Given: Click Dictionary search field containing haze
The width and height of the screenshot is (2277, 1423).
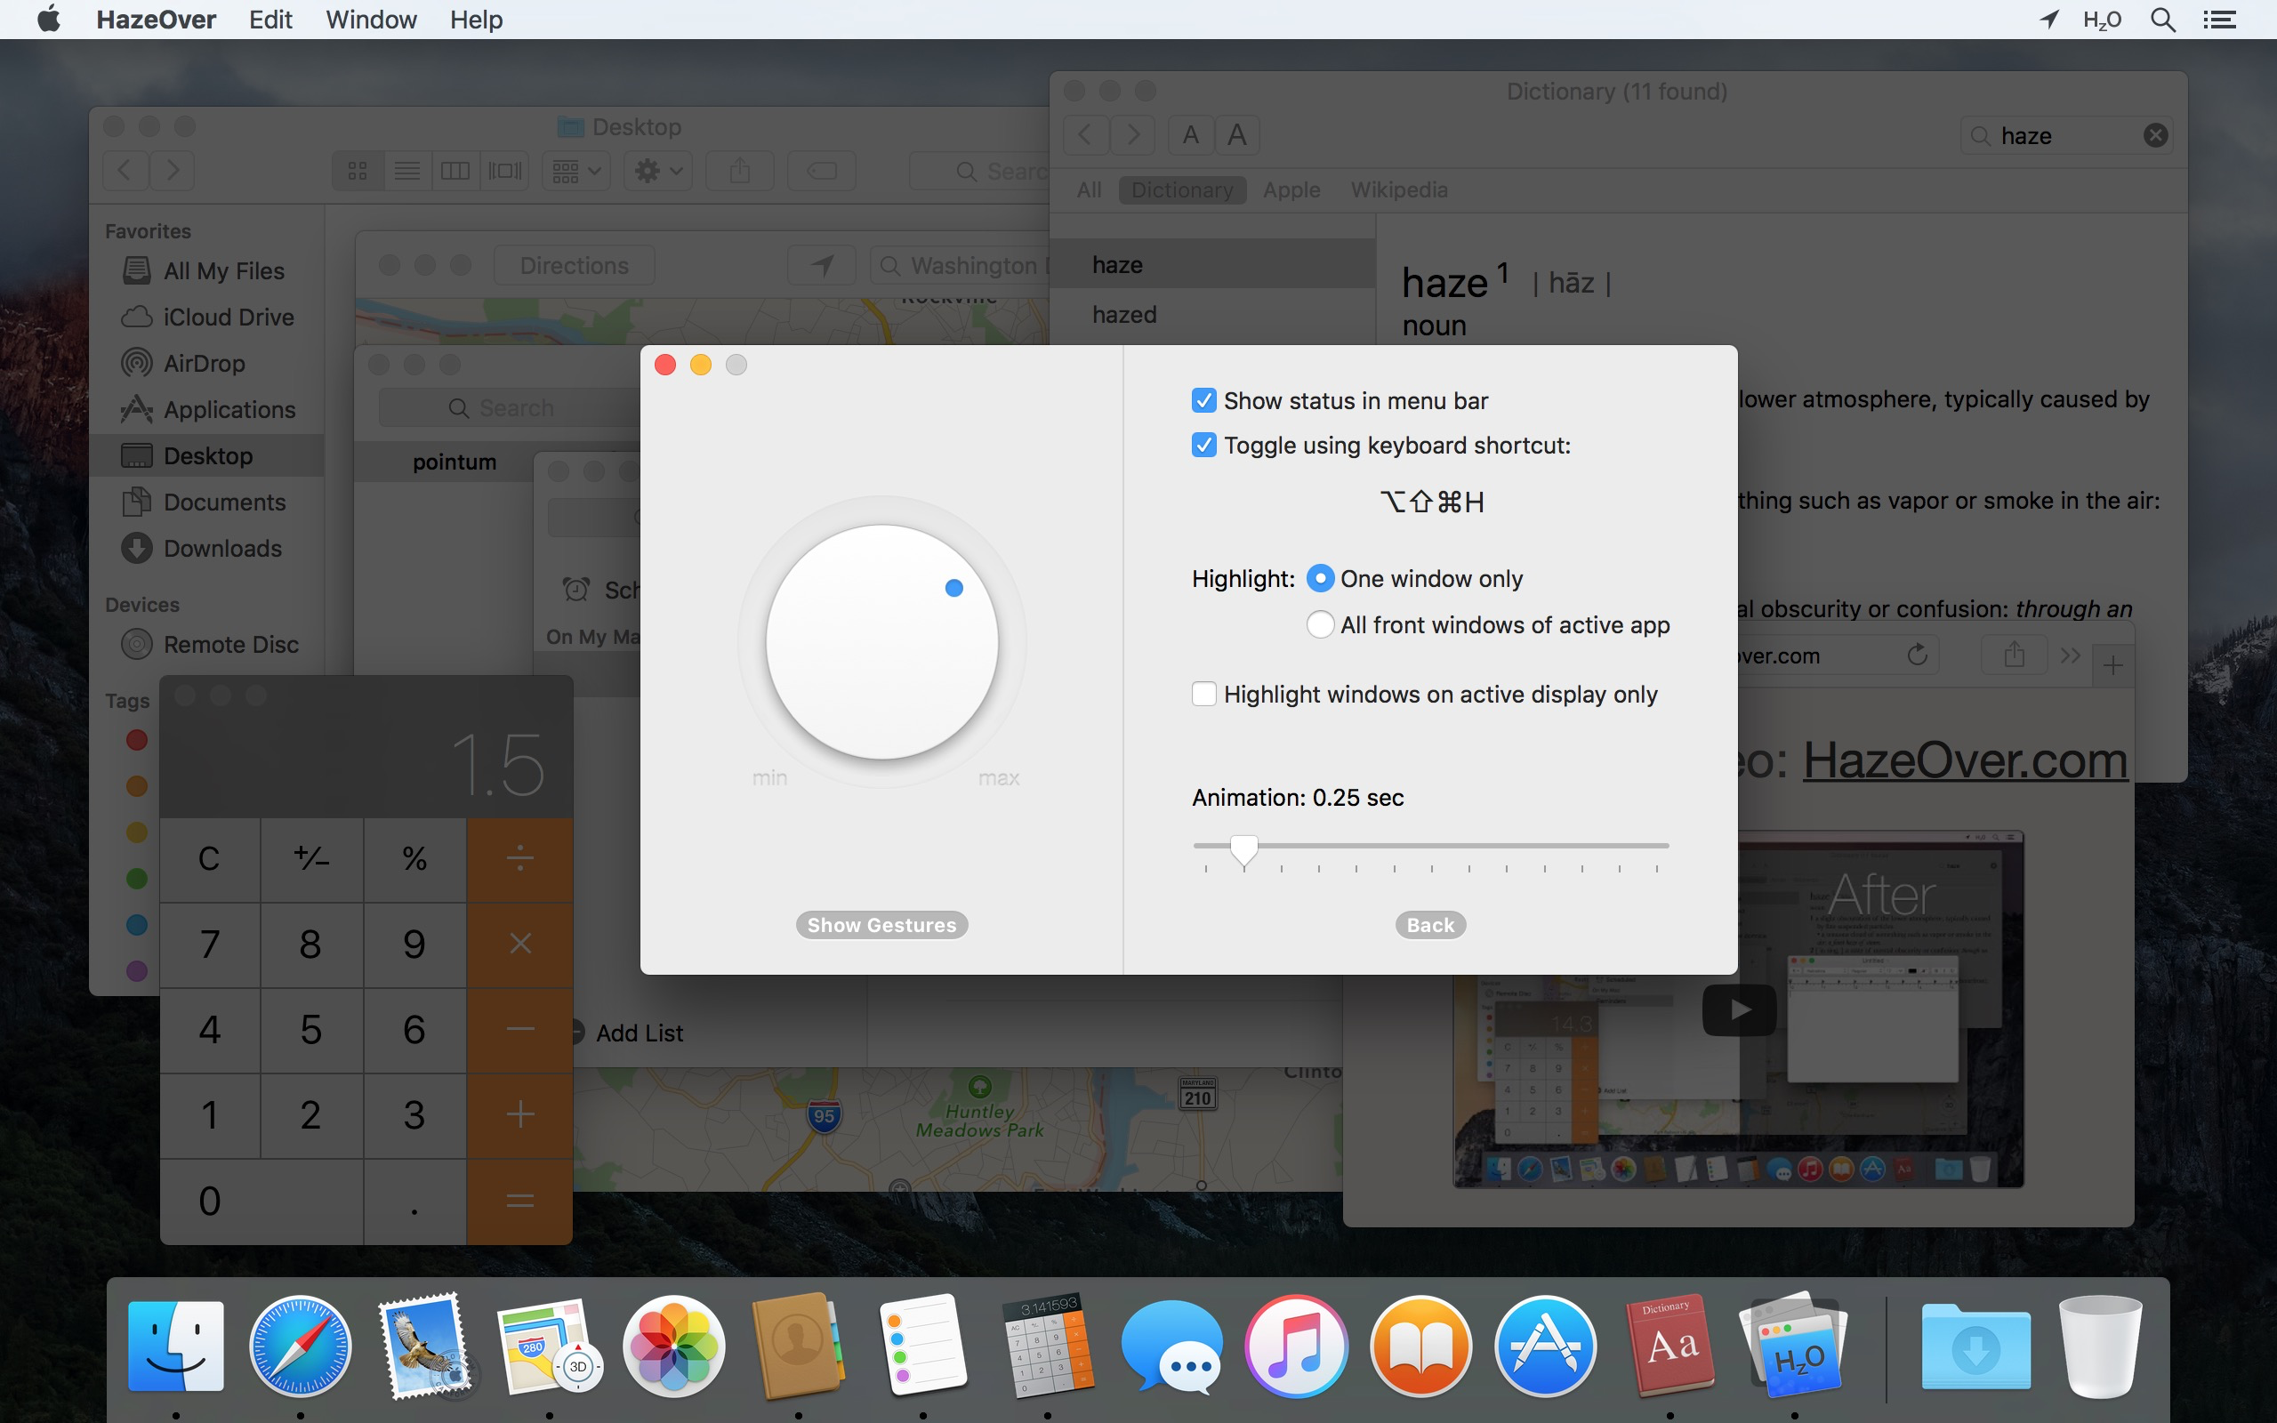Looking at the screenshot, I should click(2065, 135).
